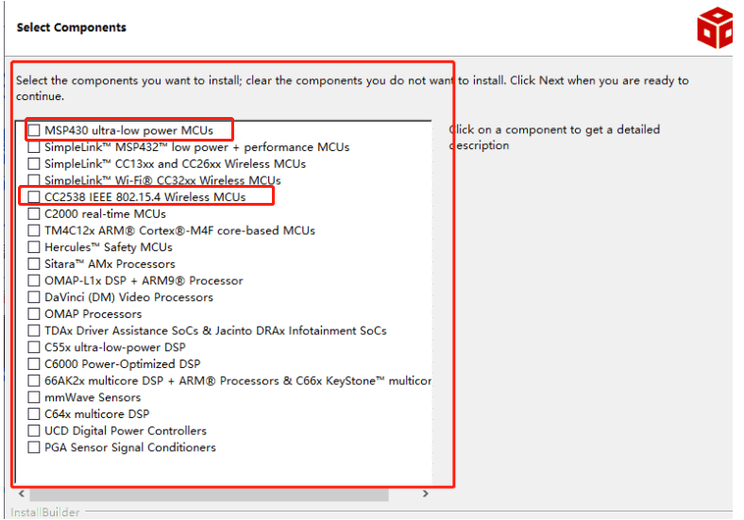Viewport: 744px width, 520px height.
Task: Check PGA Sensor Signal Conditioners checkbox
Action: coord(34,447)
